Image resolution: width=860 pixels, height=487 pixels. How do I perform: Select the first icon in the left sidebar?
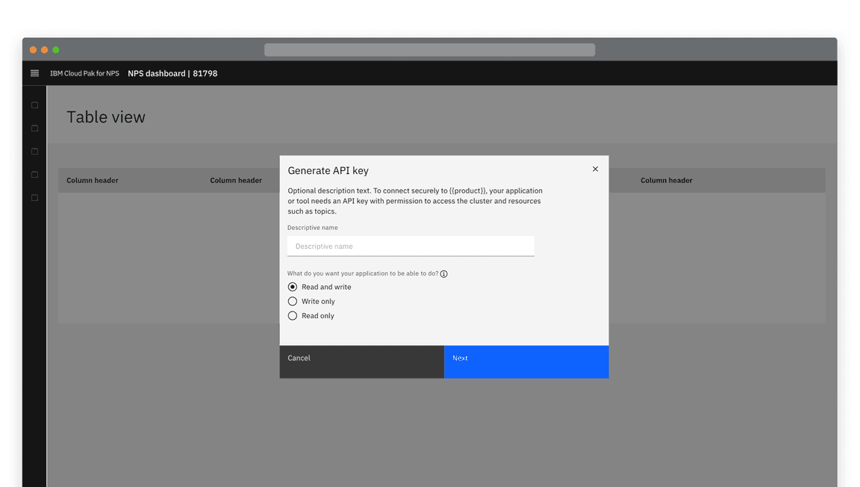[34, 105]
